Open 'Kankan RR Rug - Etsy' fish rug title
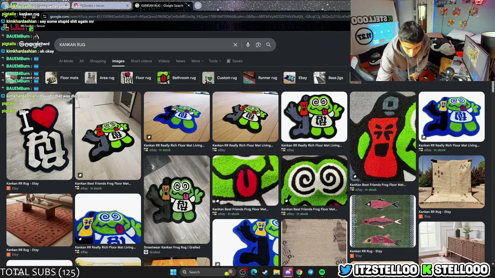This screenshot has width=495, height=278. [x=366, y=251]
